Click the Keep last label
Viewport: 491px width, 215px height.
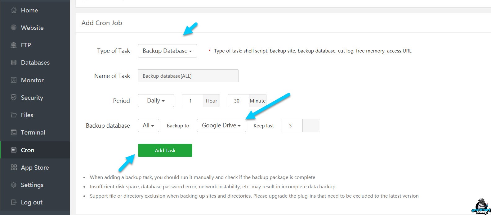point(264,126)
